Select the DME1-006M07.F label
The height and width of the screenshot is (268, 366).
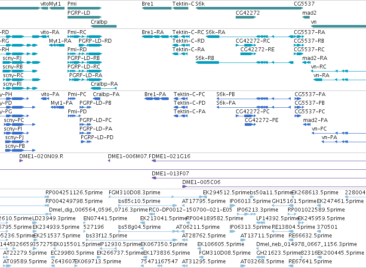tap(130, 156)
